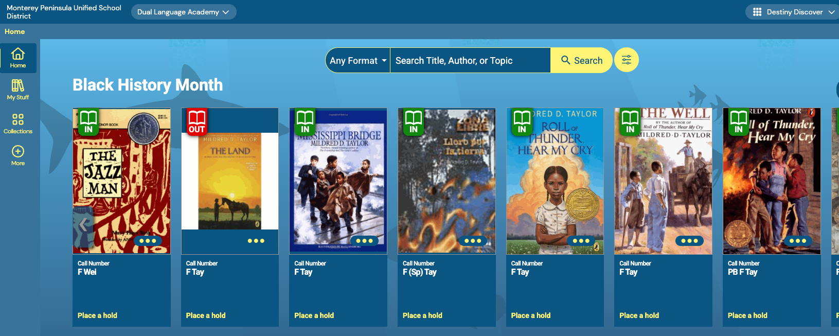Open the three-dot menu on The Land
Screen dimensions: 839x336
256,241
